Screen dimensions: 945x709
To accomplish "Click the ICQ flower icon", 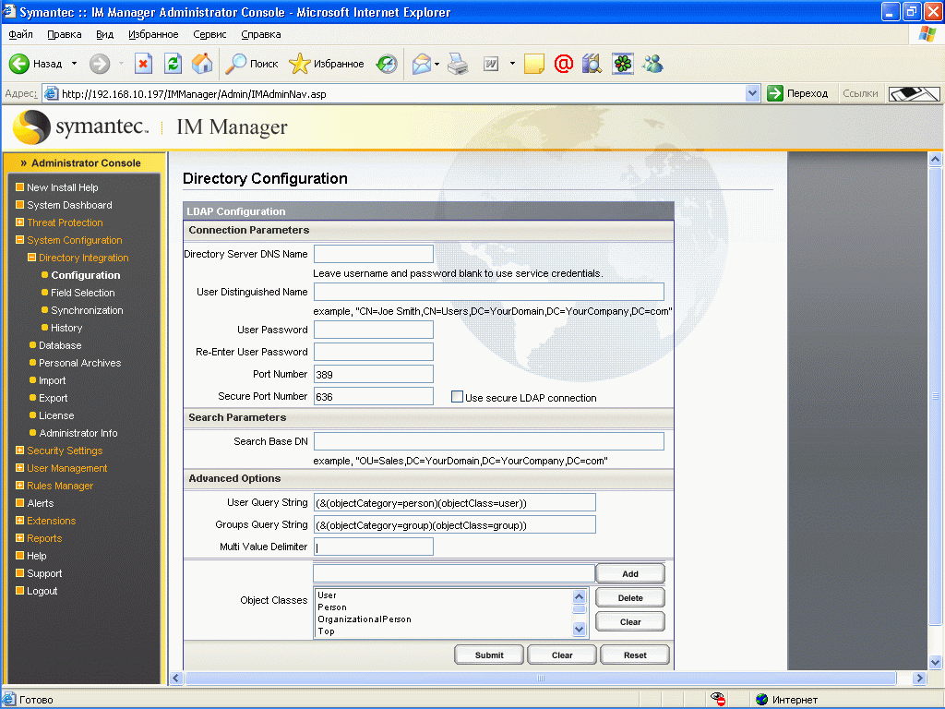I will (623, 64).
